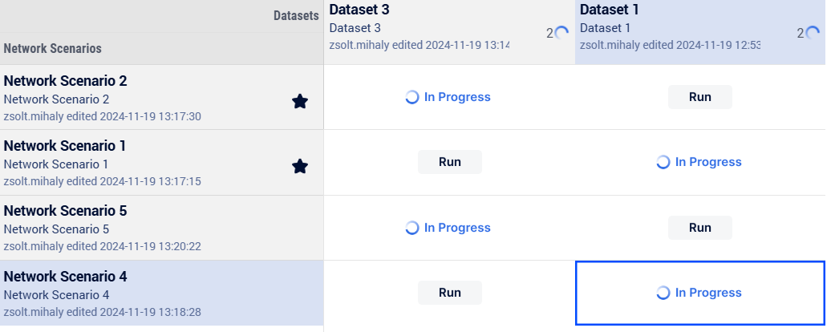Screen dimensions: 831x332
Task: Select the highlighted Network Scenario 4 row
Action: 162,293
